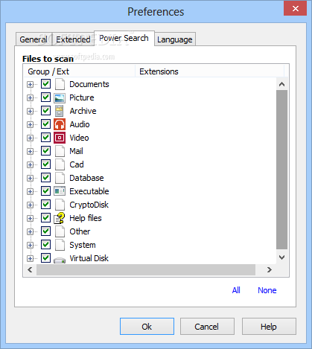Screen dimensions: 312x349
Task: Uncheck the Executable checkbox
Action: pyautogui.click(x=45, y=191)
